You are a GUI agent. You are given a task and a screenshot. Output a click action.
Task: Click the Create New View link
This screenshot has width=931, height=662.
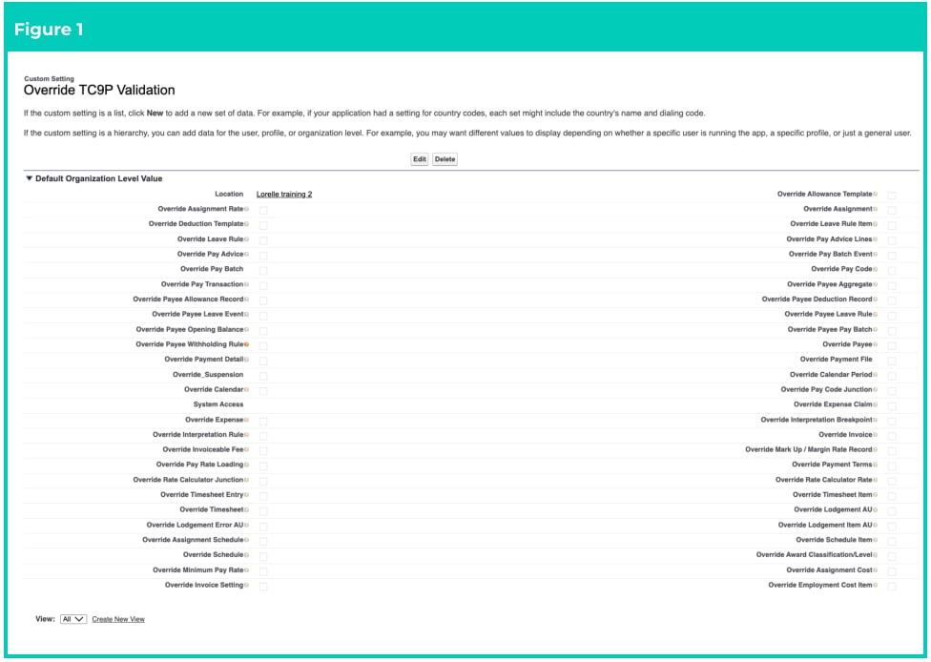click(x=118, y=619)
